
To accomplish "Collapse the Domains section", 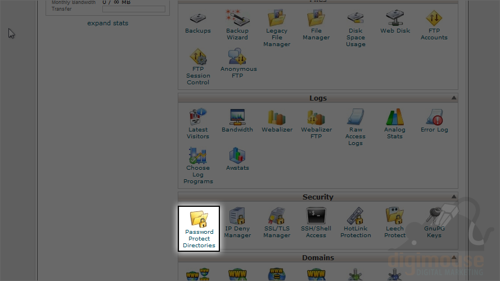I will [454, 257].
